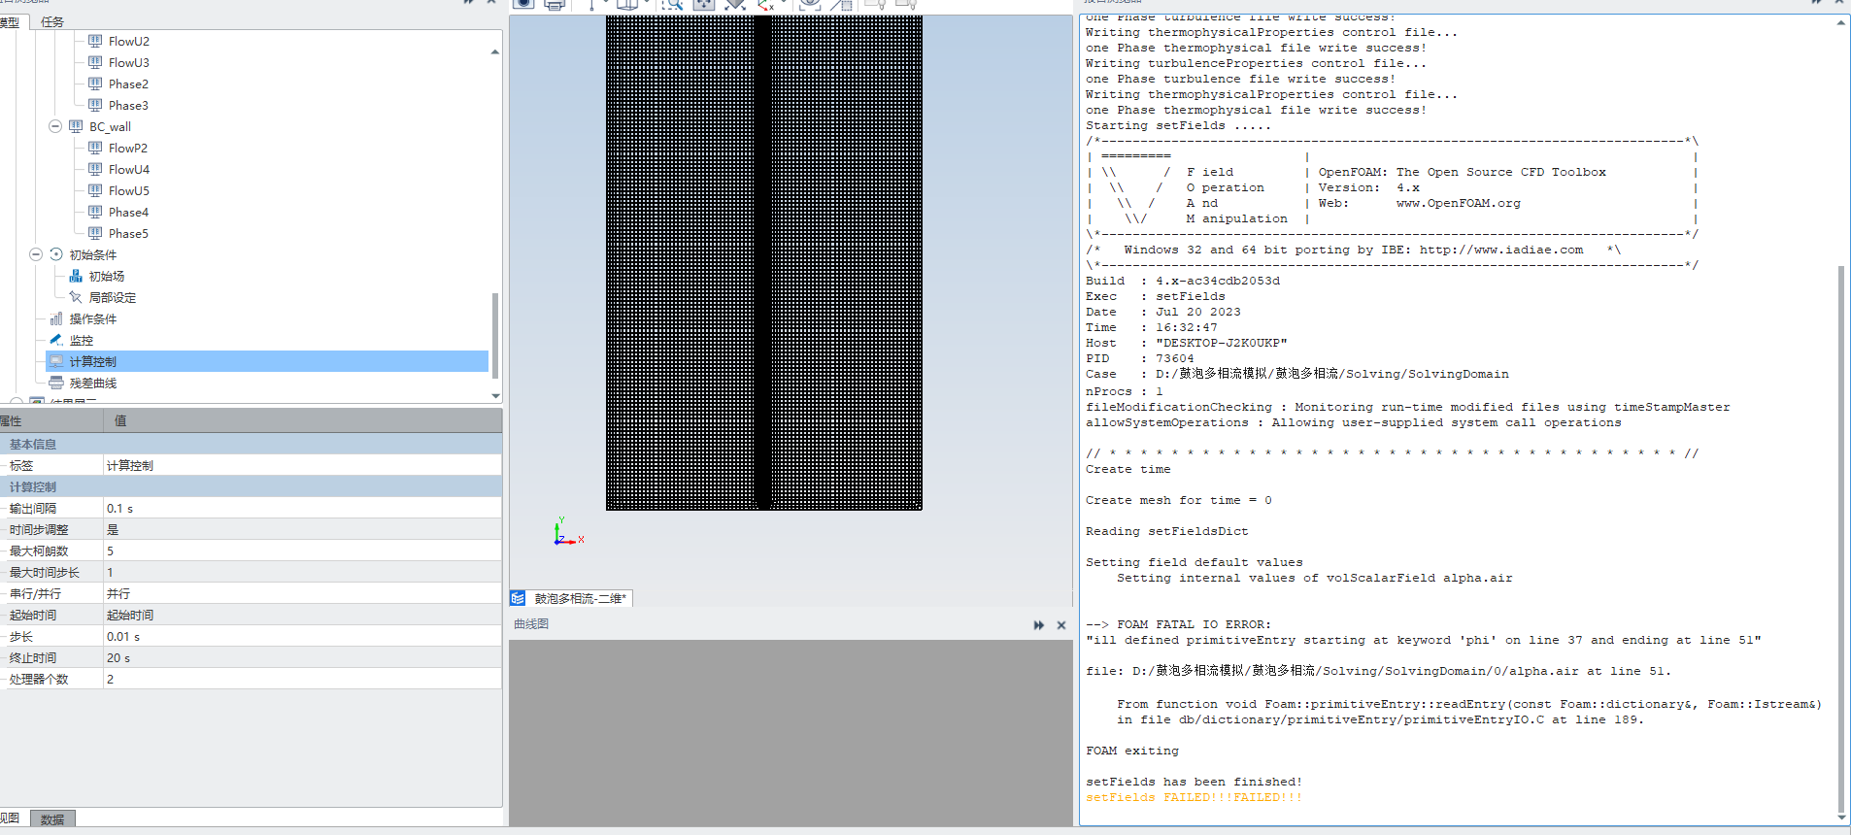Click the Phase5 node icon
The width and height of the screenshot is (1851, 835).
(x=95, y=233)
